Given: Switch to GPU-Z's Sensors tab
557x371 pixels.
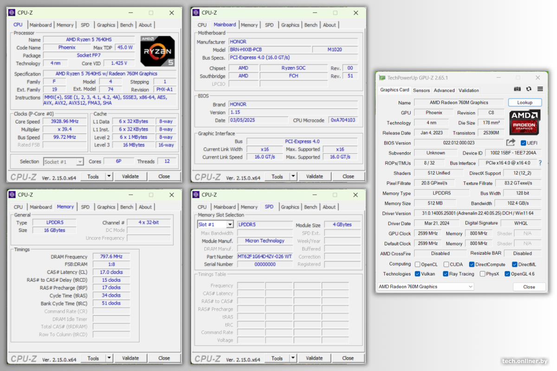Looking at the screenshot, I should click(x=421, y=90).
